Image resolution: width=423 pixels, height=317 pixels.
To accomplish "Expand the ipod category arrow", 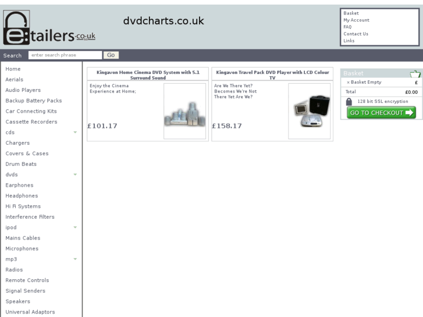I will pos(75,227).
